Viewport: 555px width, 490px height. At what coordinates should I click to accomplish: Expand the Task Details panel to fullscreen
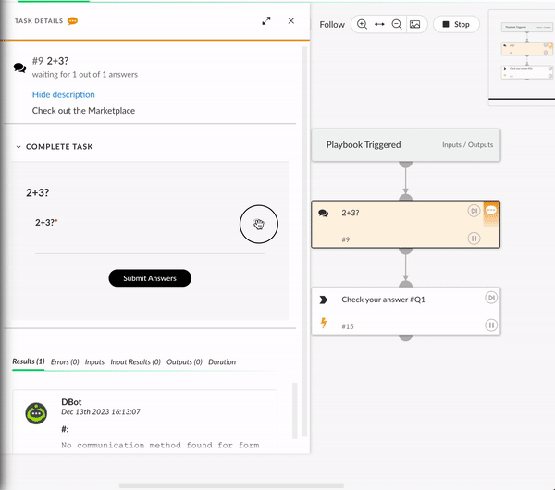tap(266, 20)
